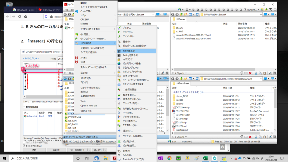Select ログを表示 in TortoiseGit submenu

136,51
